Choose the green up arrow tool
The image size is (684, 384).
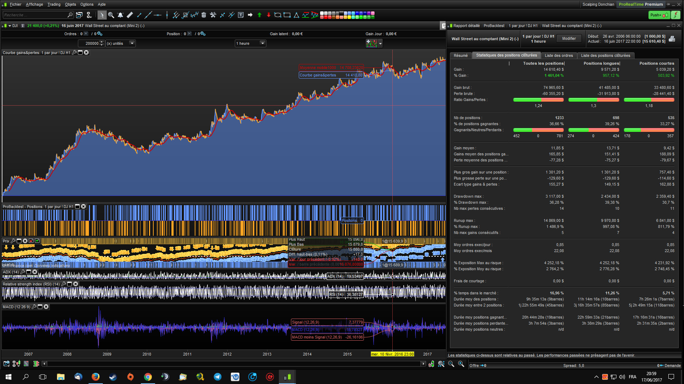259,15
